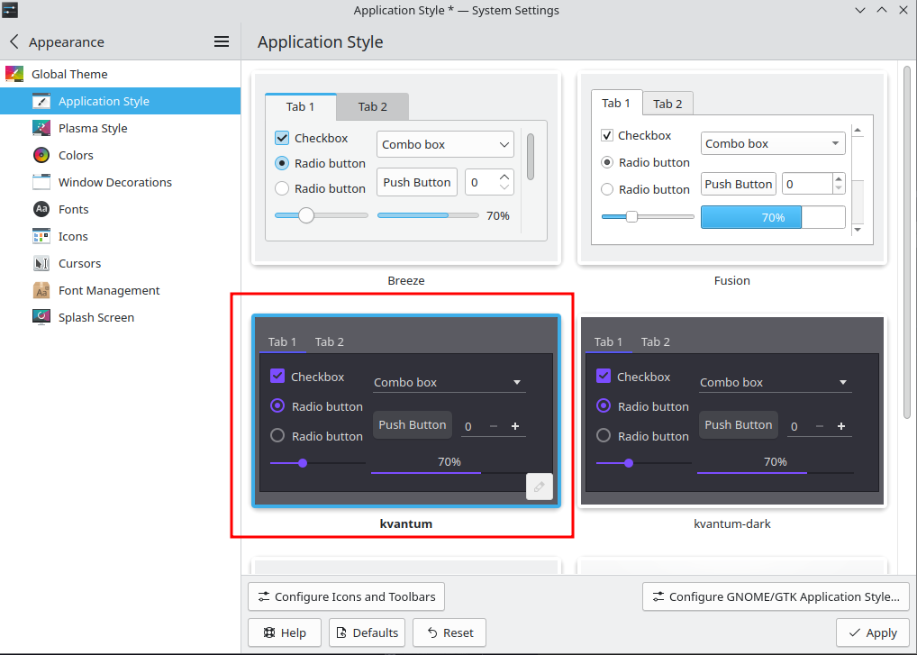Select the unselected Radio button in kvantum preview

(277, 436)
